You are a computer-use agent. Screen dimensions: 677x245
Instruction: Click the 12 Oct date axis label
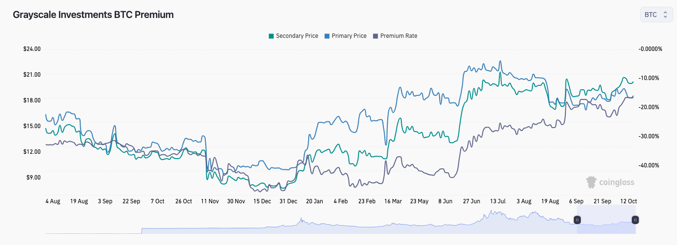click(628, 201)
